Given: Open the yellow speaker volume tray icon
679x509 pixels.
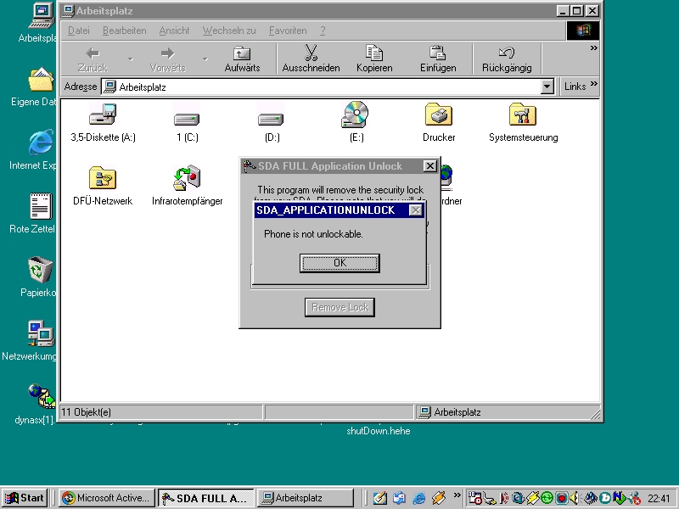Looking at the screenshot, I should (575, 498).
